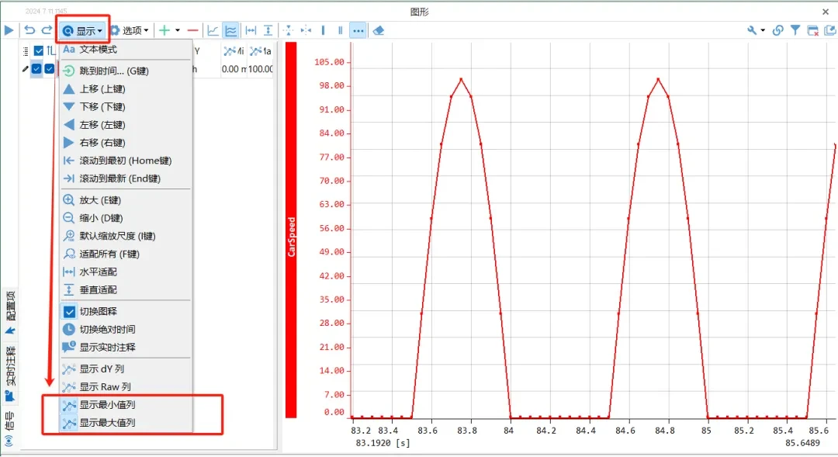Click the horizontal flip dotted-triangle icon

pyautogui.click(x=306, y=30)
